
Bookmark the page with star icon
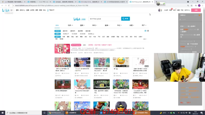[x=192, y=5]
